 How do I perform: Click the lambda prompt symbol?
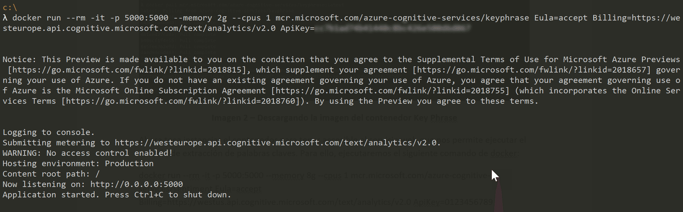(x=5, y=18)
